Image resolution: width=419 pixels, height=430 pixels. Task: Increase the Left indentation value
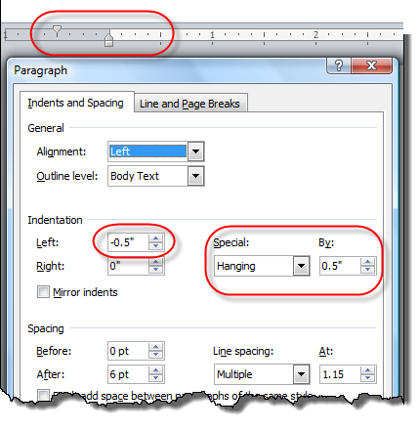(x=155, y=238)
